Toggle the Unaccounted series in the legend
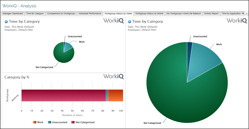 click(57, 122)
